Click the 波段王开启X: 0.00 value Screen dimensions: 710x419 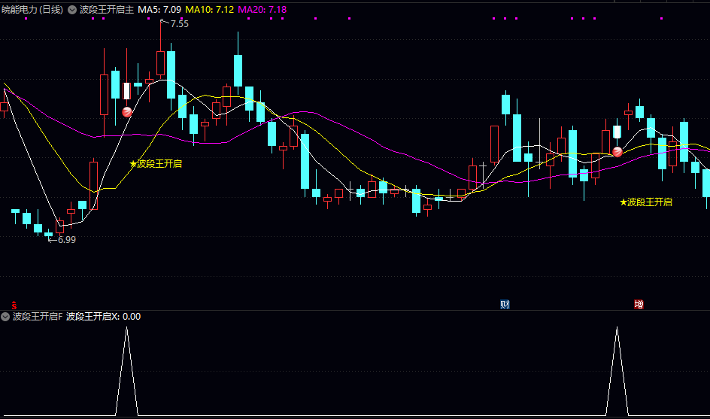(x=103, y=317)
